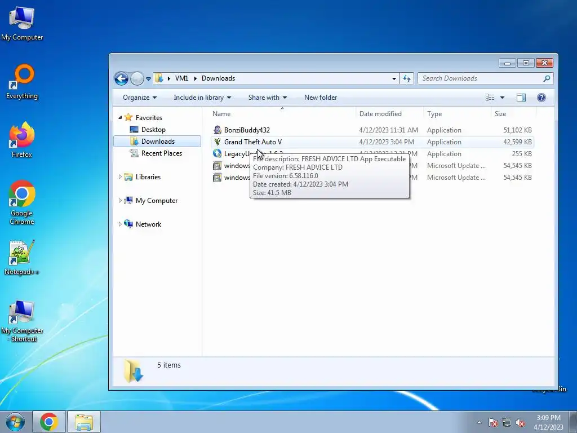This screenshot has width=577, height=433.
Task: Click the Forward navigation arrow button
Action: tap(137, 78)
